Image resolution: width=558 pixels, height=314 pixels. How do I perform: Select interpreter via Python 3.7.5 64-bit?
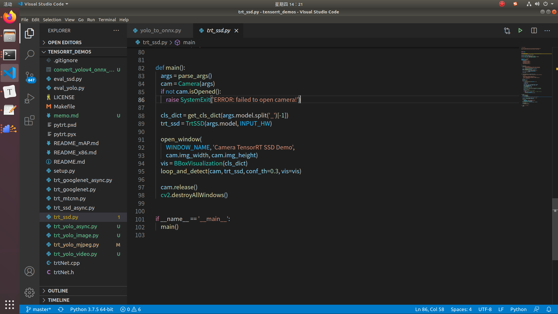pos(92,309)
